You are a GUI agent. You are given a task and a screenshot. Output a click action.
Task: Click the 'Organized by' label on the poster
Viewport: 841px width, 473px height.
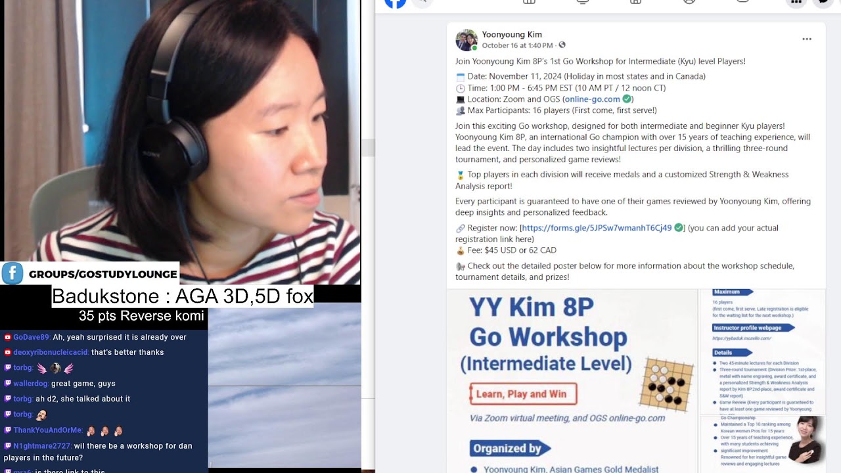click(x=511, y=449)
